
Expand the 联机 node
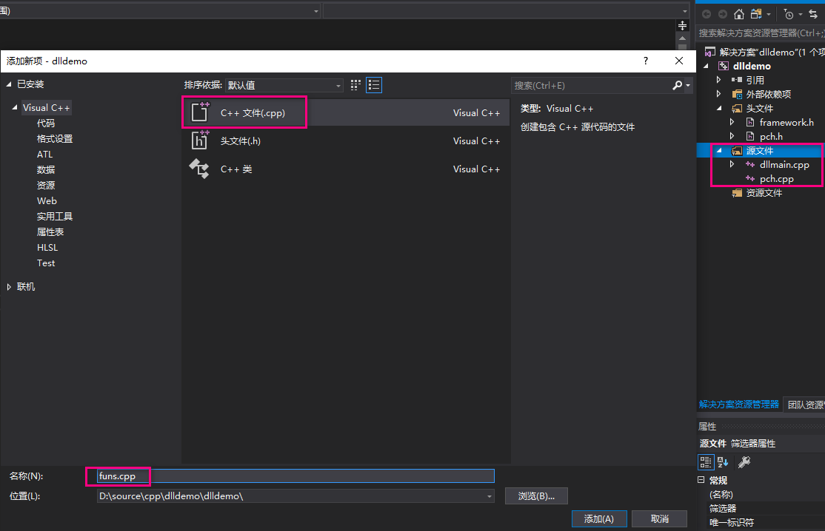9,287
